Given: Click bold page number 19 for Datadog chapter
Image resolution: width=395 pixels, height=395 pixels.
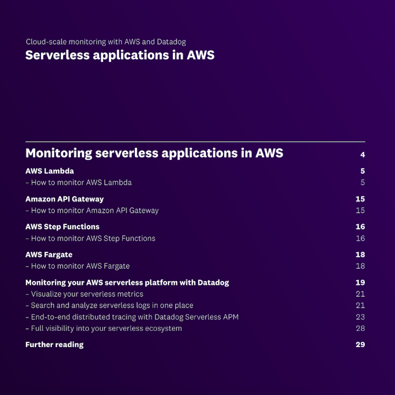Looking at the screenshot, I should 360,282.
